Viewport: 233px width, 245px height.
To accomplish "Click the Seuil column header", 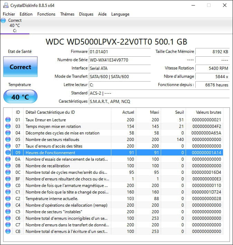I will tap(173, 112).
